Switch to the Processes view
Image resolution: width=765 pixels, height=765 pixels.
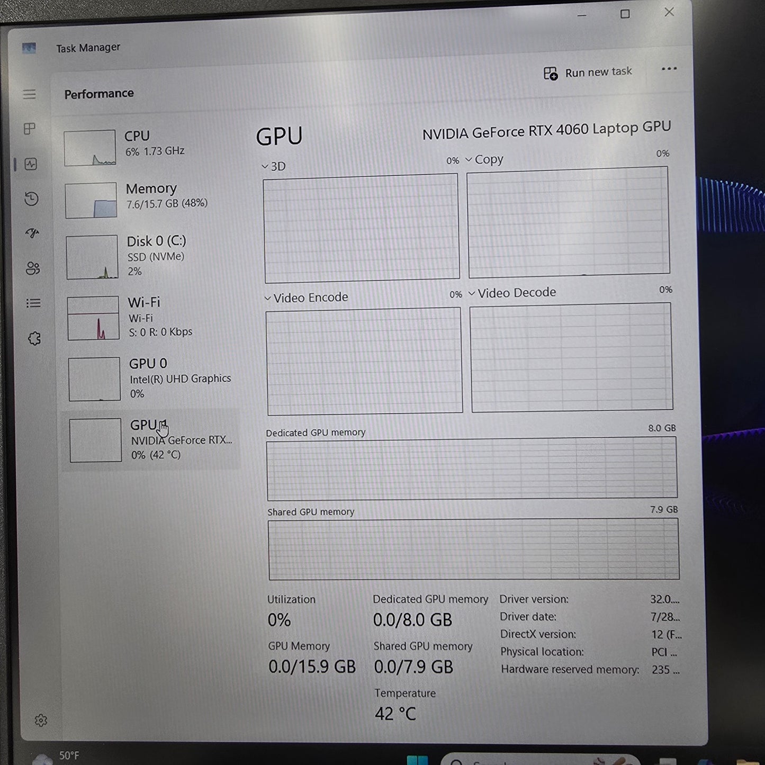point(30,129)
